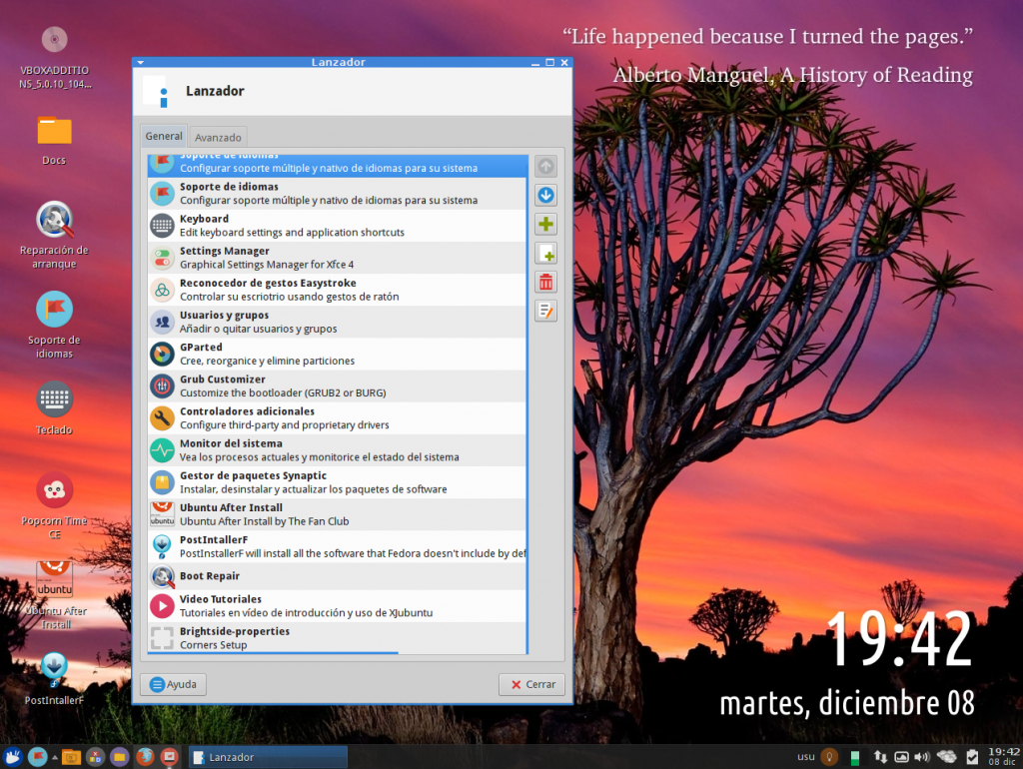Select 'Cree, reorganice y elimine particiones' text
Screen dimensions: 1023x769
pos(268,361)
